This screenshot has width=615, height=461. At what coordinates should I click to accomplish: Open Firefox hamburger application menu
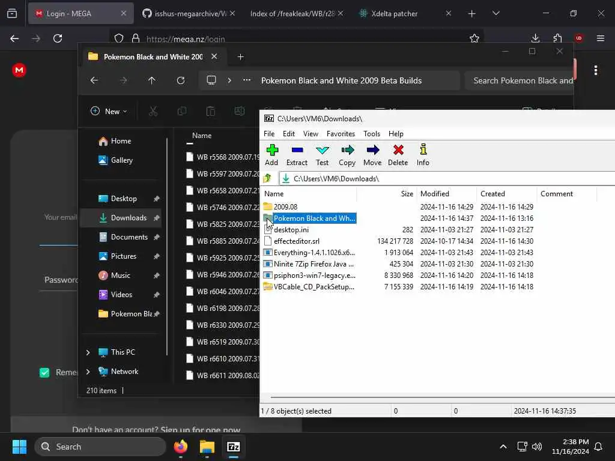[601, 38]
